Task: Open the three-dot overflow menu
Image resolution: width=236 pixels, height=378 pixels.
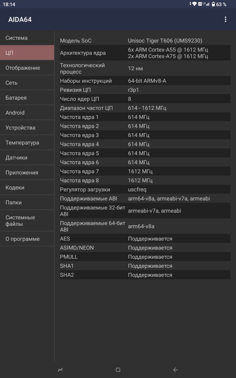Action: [x=225, y=19]
